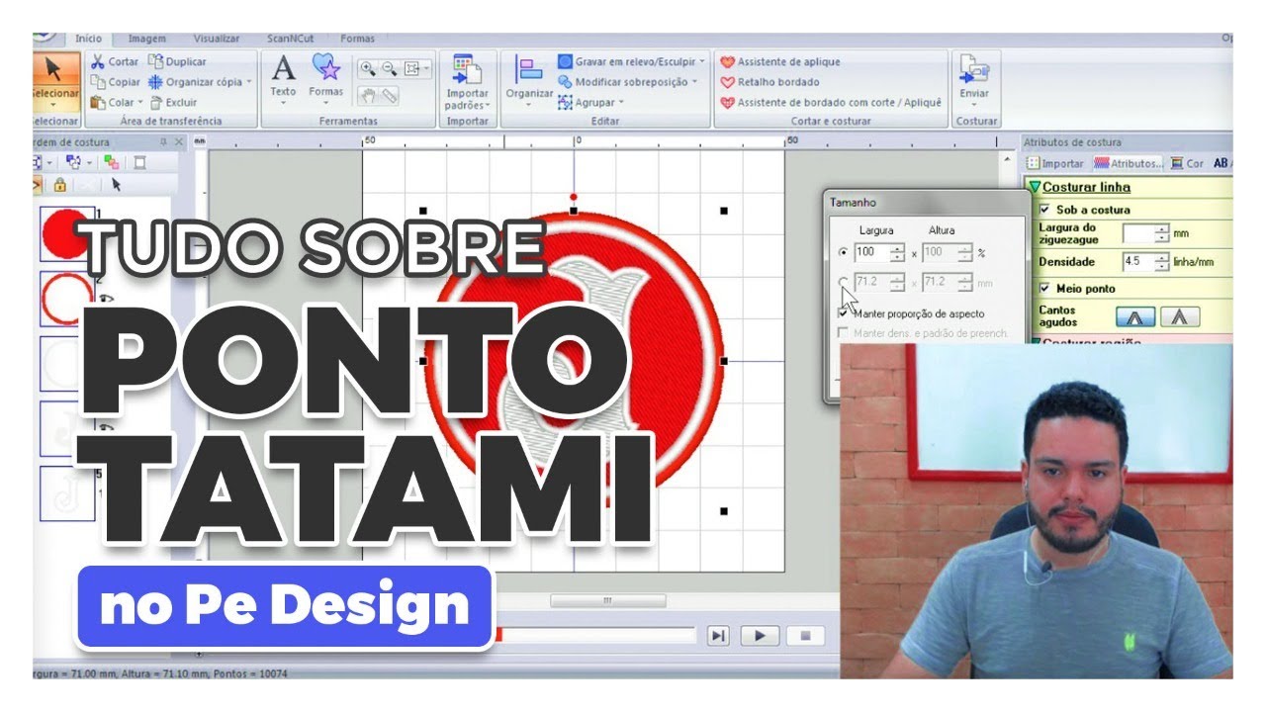Stop the stitch simulation

805,636
